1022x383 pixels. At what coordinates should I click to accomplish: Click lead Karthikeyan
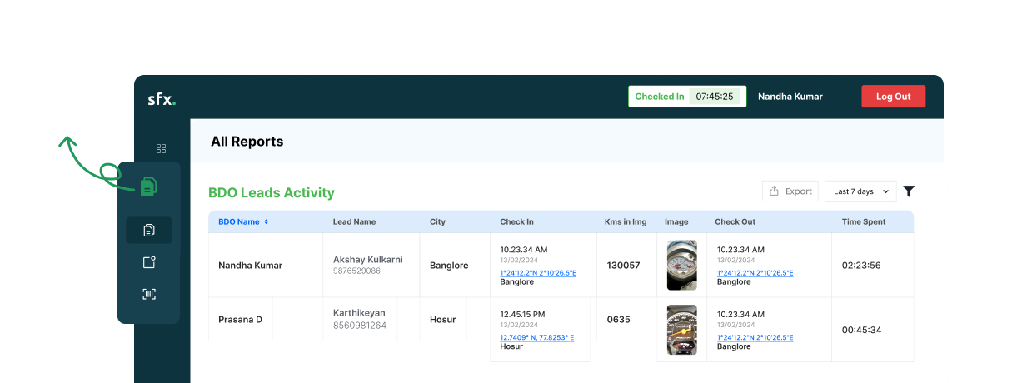coord(359,313)
